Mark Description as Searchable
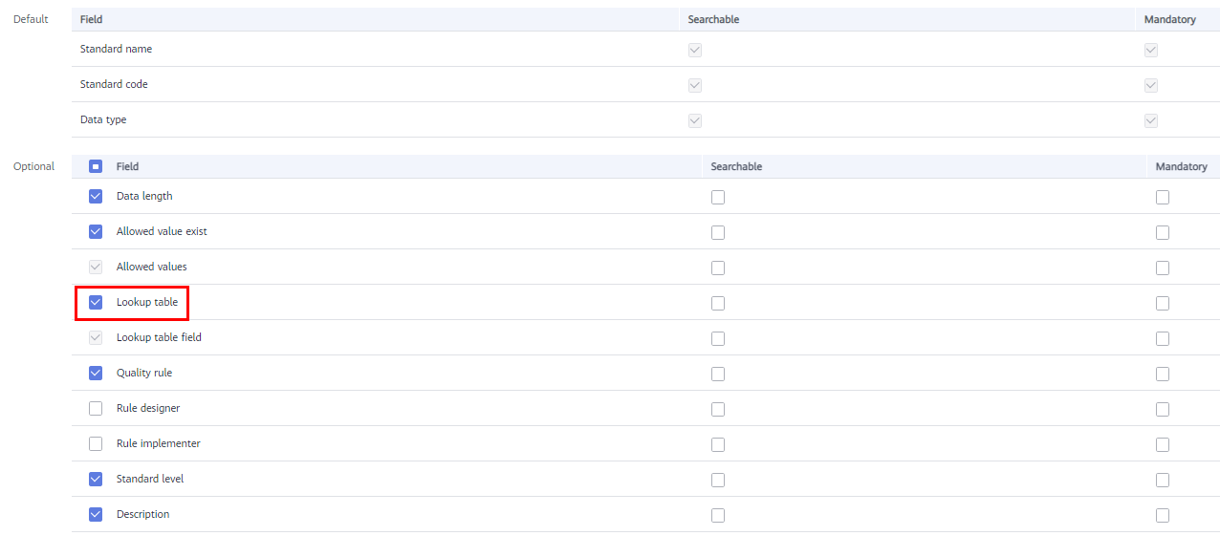 (718, 515)
